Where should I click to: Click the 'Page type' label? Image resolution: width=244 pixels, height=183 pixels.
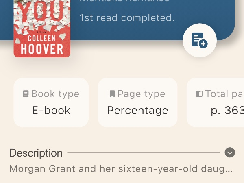tap(141, 94)
